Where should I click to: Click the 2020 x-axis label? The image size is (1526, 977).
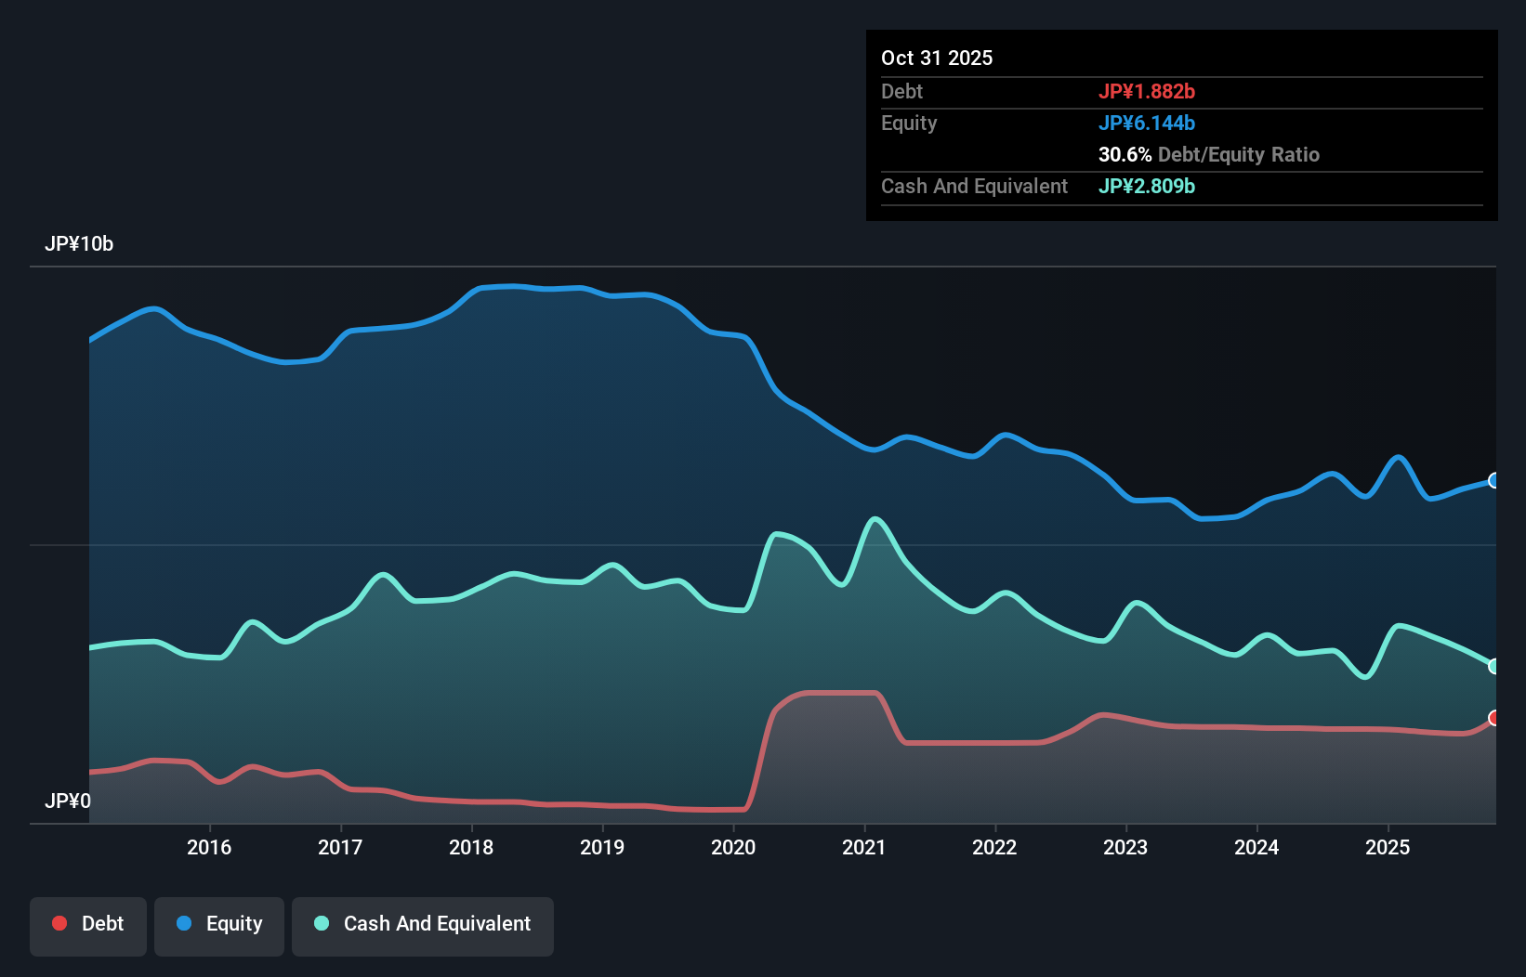733,847
